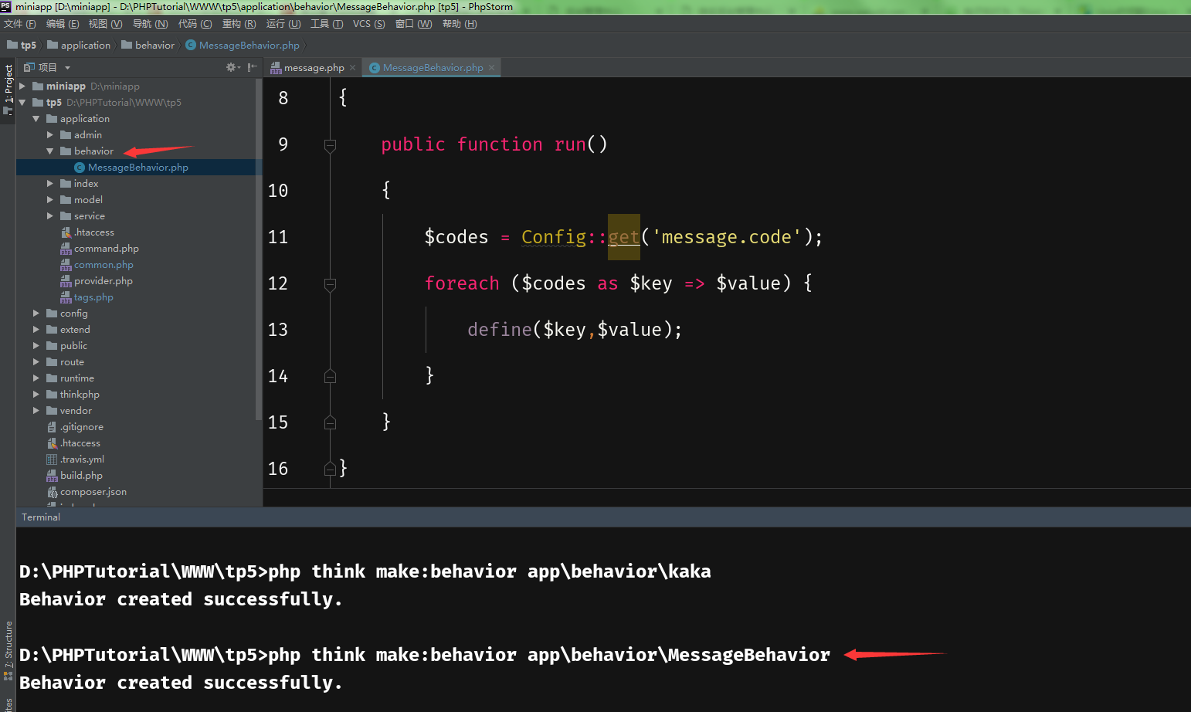Expand the extend folder

coord(36,329)
